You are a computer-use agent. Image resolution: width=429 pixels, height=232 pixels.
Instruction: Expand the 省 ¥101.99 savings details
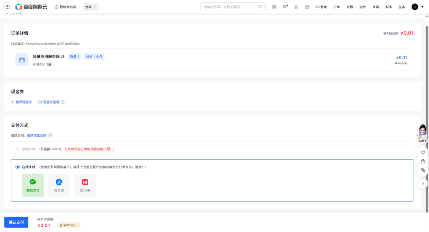[x=69, y=225]
